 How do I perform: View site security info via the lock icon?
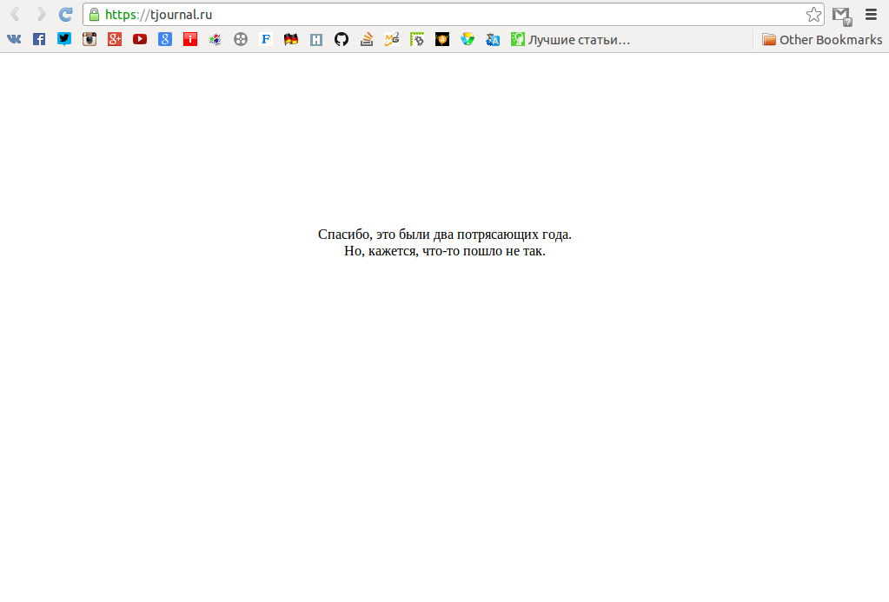click(x=94, y=14)
